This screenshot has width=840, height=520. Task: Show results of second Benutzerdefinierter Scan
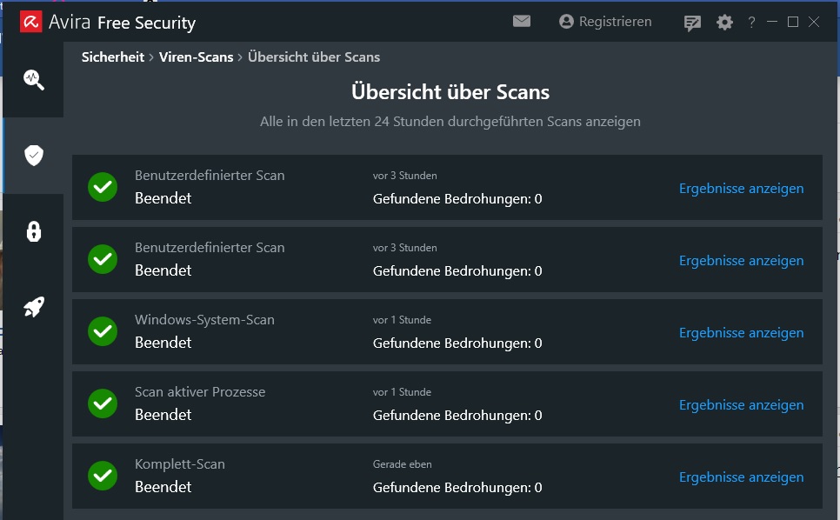[741, 261]
